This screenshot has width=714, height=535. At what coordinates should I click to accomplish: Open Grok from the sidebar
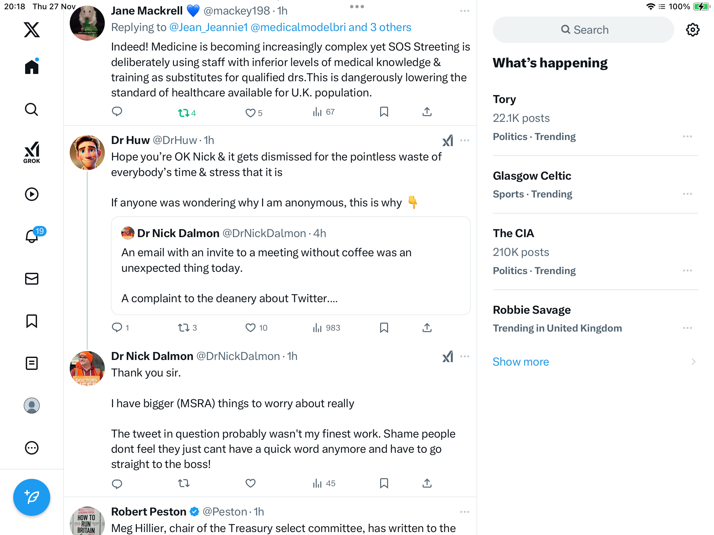[32, 153]
